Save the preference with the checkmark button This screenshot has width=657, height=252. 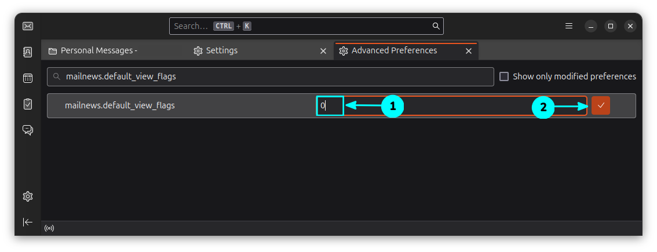click(601, 105)
